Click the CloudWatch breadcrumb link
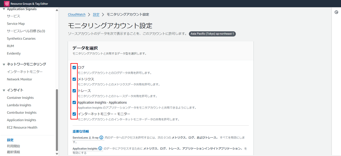Image resolution: width=341 pixels, height=156 pixels. coord(77,15)
